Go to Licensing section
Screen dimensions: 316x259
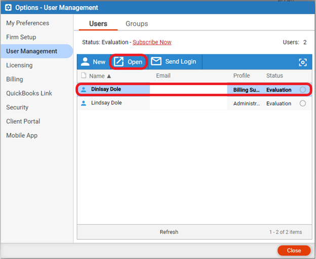pyautogui.click(x=19, y=65)
